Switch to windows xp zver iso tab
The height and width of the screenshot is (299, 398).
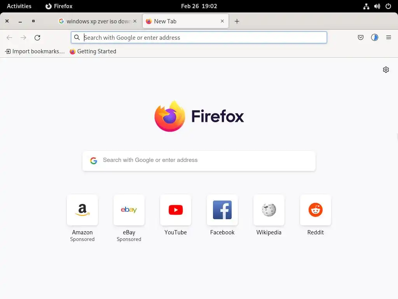coord(98,21)
